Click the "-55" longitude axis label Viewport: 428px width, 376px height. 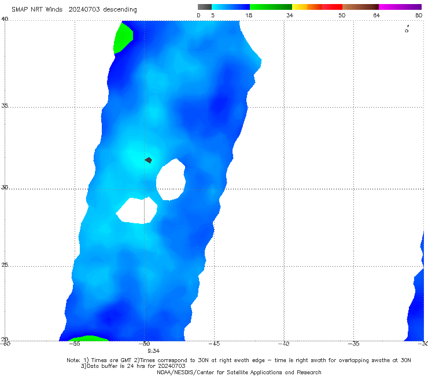tap(75, 344)
